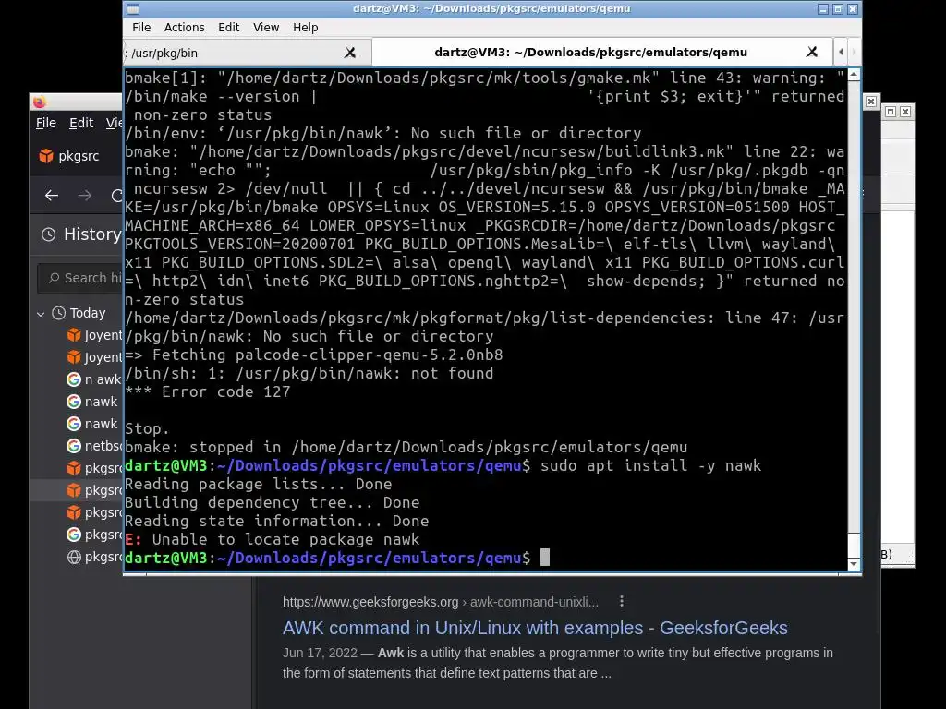This screenshot has height=709, width=946.
Task: Click Firefox forward arrow button
Action: pos(85,196)
